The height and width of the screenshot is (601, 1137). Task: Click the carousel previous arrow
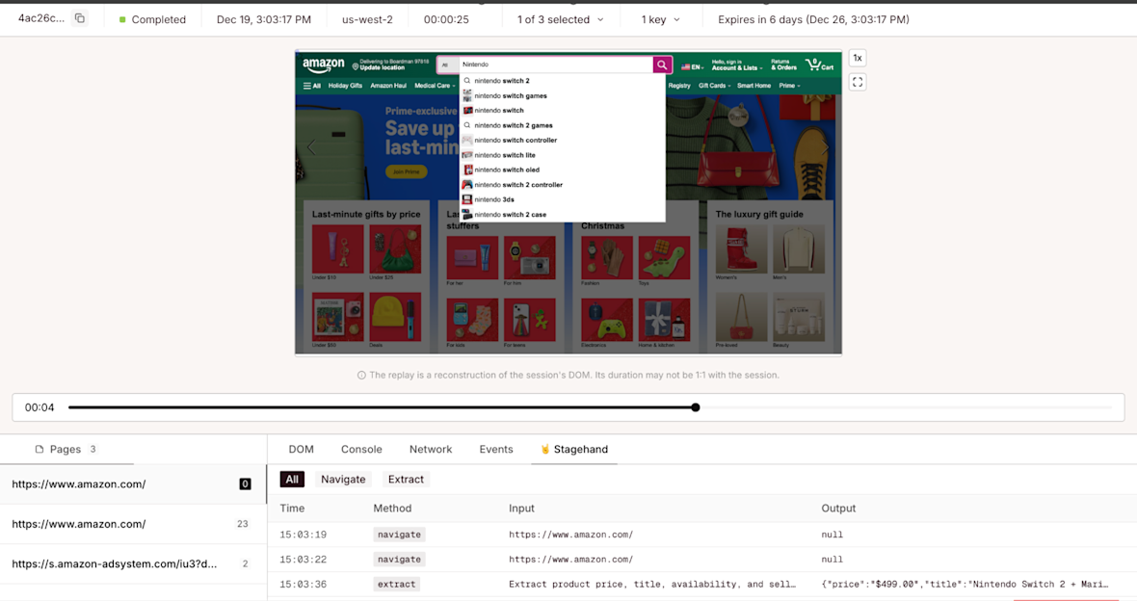coord(311,147)
